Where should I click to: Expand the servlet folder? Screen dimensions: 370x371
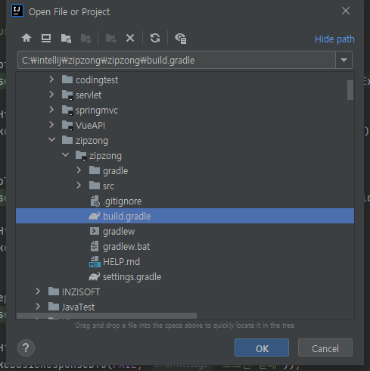point(51,95)
